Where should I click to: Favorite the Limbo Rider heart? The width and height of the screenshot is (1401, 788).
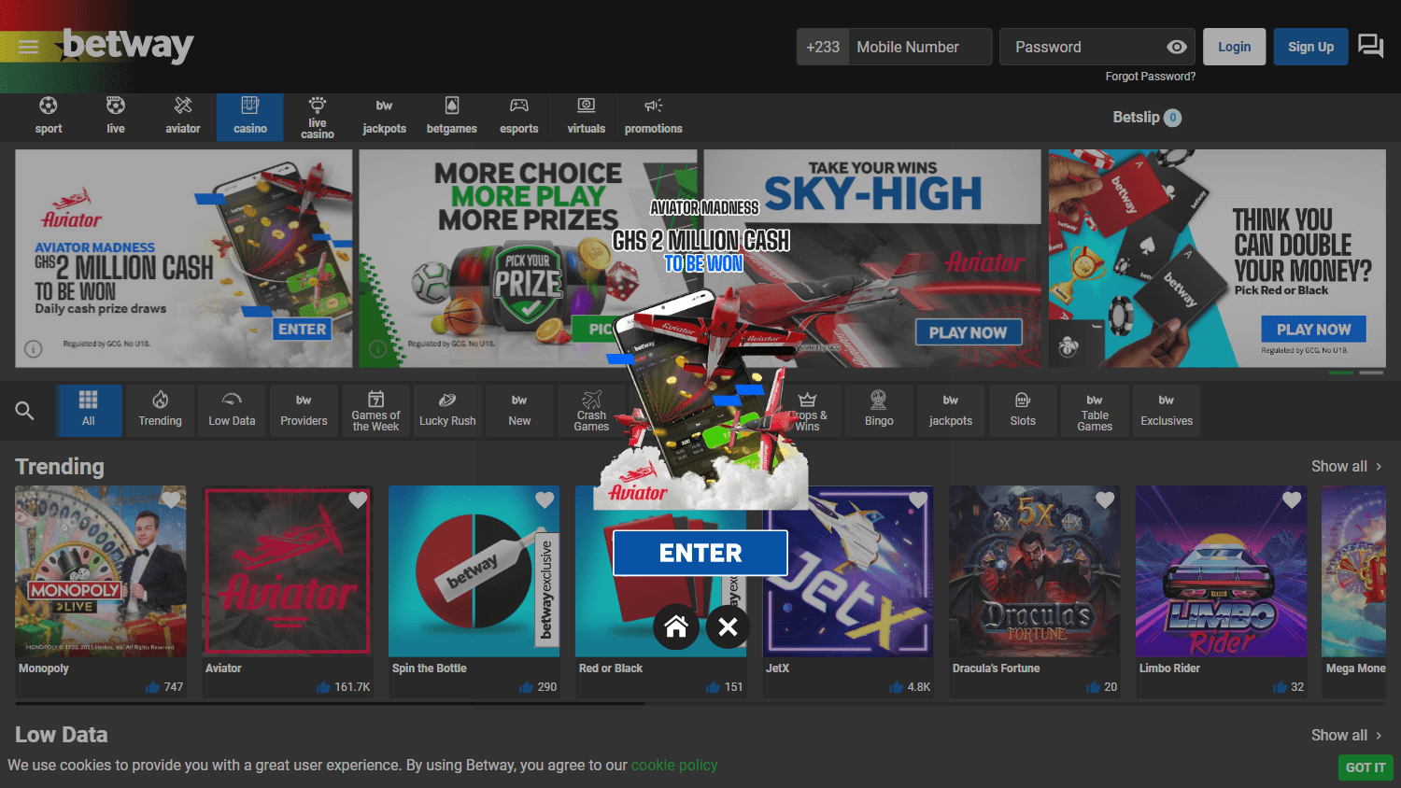[1292, 500]
